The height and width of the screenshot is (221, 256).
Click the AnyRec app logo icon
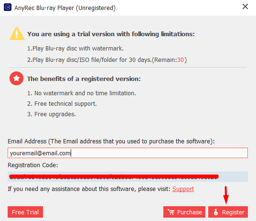[8, 7]
